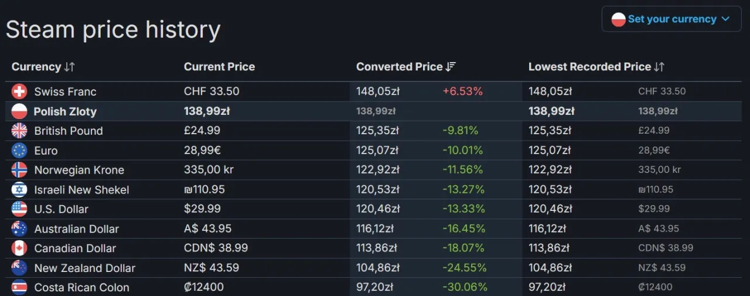The width and height of the screenshot is (750, 296).
Task: Click the Euro currency name
Action: (x=46, y=151)
